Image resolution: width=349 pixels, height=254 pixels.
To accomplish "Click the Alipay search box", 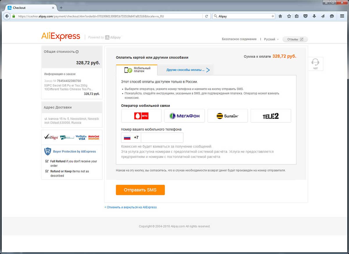I will pyautogui.click(x=244, y=16).
